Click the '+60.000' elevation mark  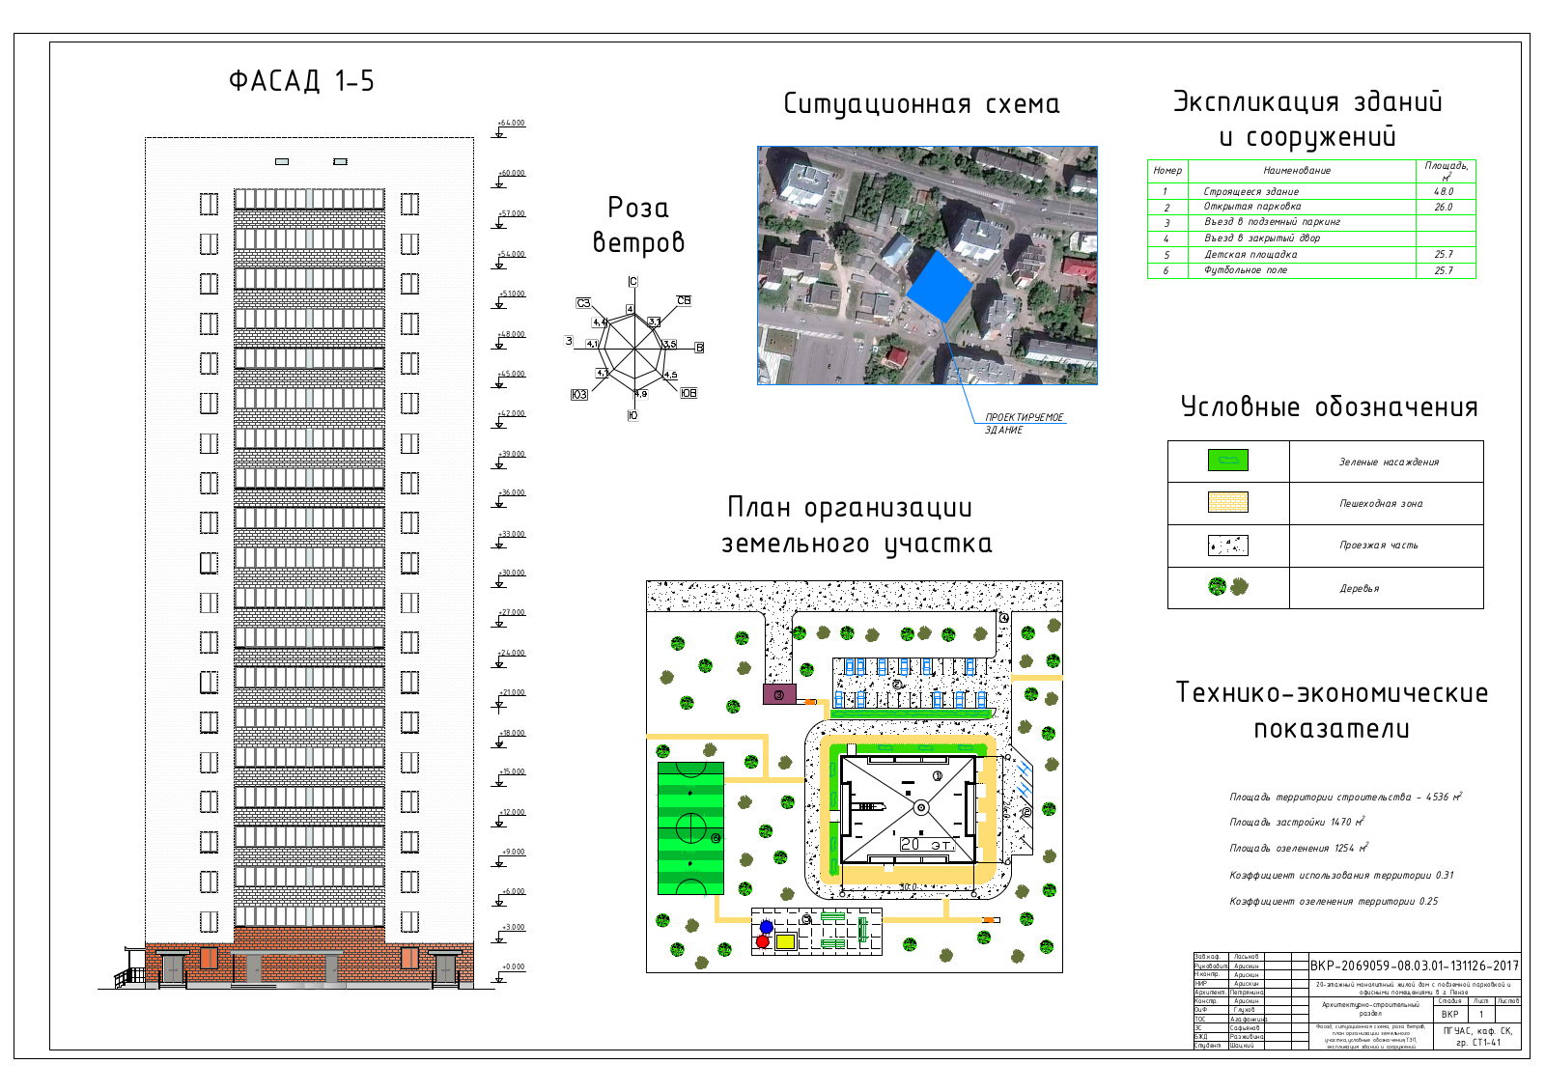click(x=512, y=174)
